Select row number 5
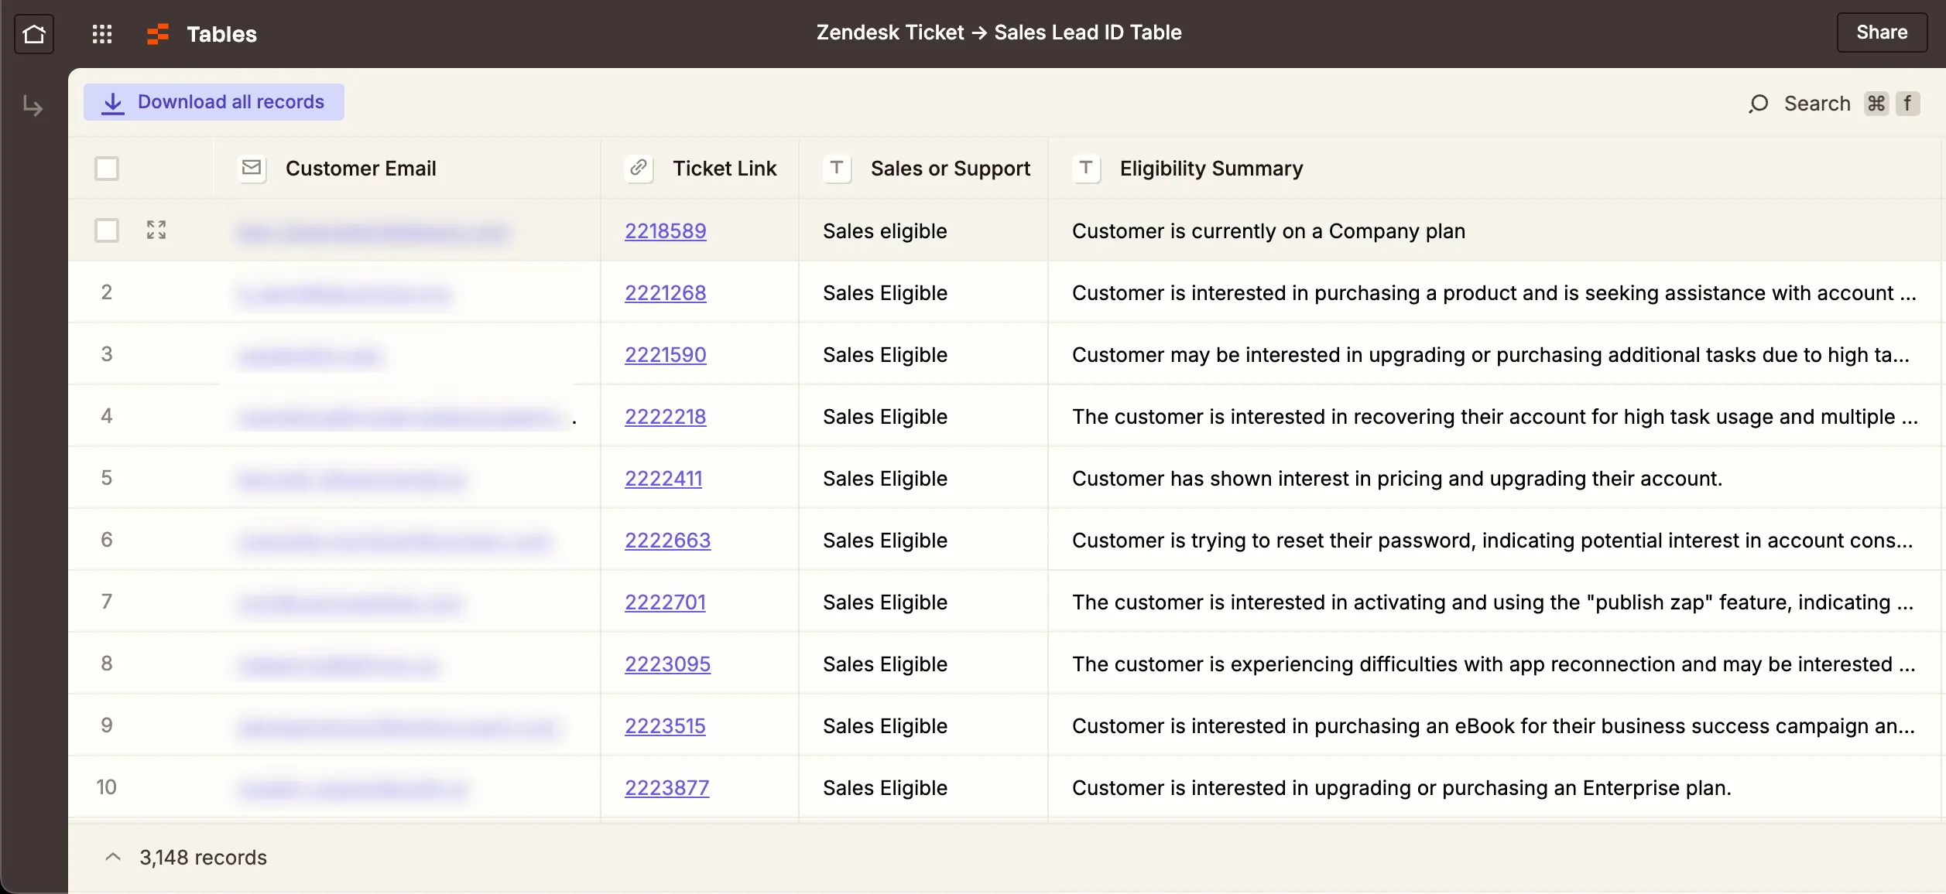The height and width of the screenshot is (894, 1946). pos(107,477)
